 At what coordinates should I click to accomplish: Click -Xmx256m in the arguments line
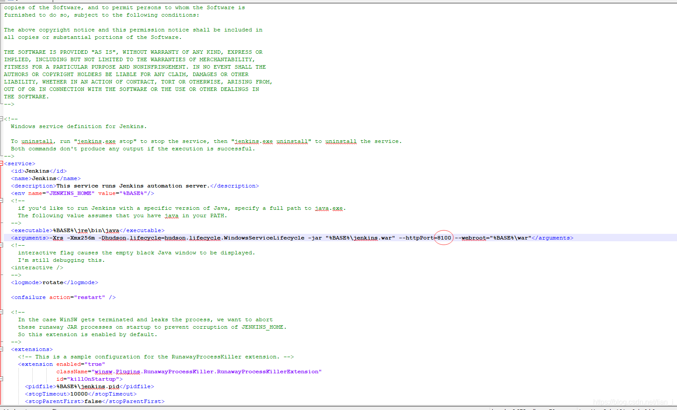pos(81,238)
